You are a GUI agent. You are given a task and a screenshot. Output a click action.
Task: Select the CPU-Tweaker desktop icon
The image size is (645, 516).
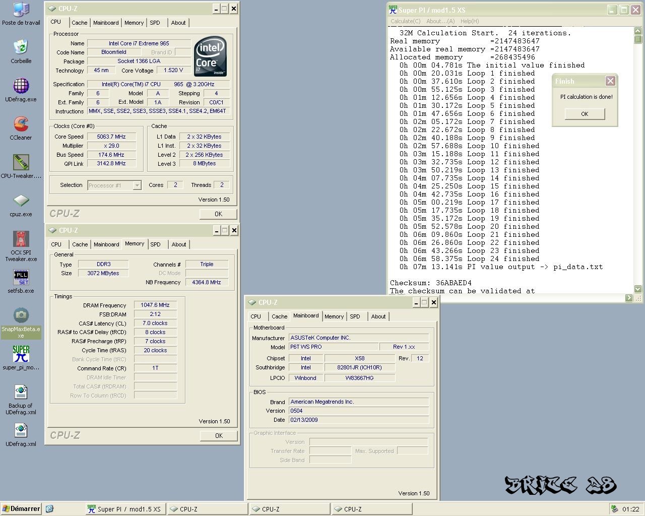pos(21,162)
